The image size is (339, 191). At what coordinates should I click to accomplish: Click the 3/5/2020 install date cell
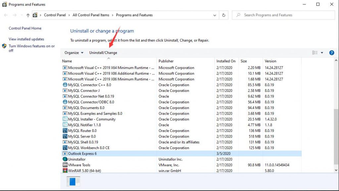(x=223, y=153)
